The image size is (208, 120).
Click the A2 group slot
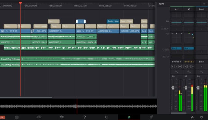click(x=189, y=57)
